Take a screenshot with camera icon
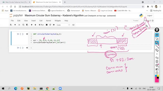This screenshot has height=91, width=163. click(x=157, y=69)
